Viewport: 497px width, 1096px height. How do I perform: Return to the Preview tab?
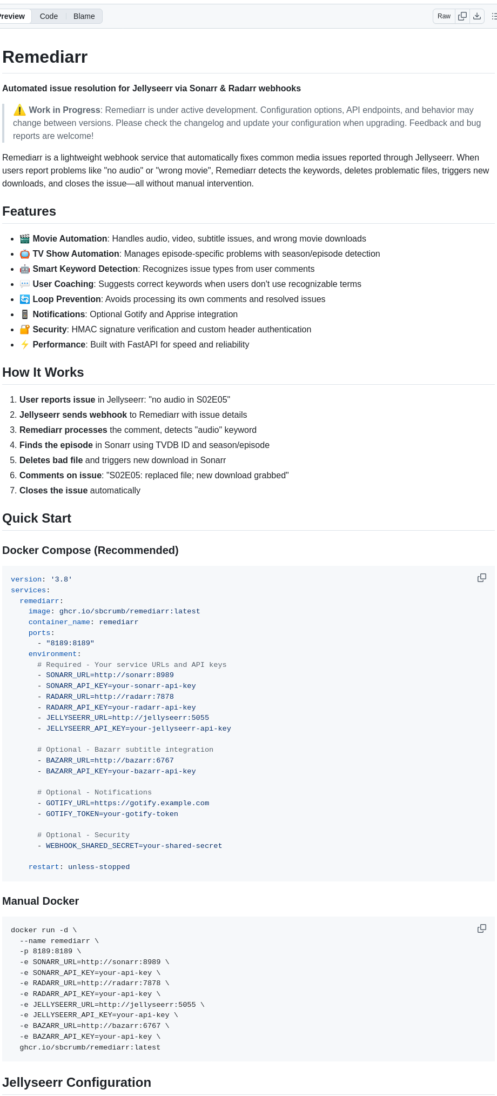click(x=11, y=16)
